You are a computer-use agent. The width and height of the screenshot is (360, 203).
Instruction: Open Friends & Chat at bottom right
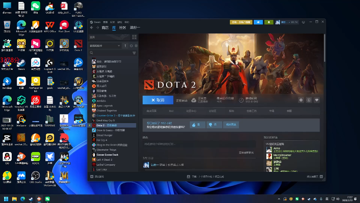coord(315,176)
